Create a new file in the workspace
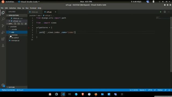This screenshot has height=97, width=172. [15, 24]
